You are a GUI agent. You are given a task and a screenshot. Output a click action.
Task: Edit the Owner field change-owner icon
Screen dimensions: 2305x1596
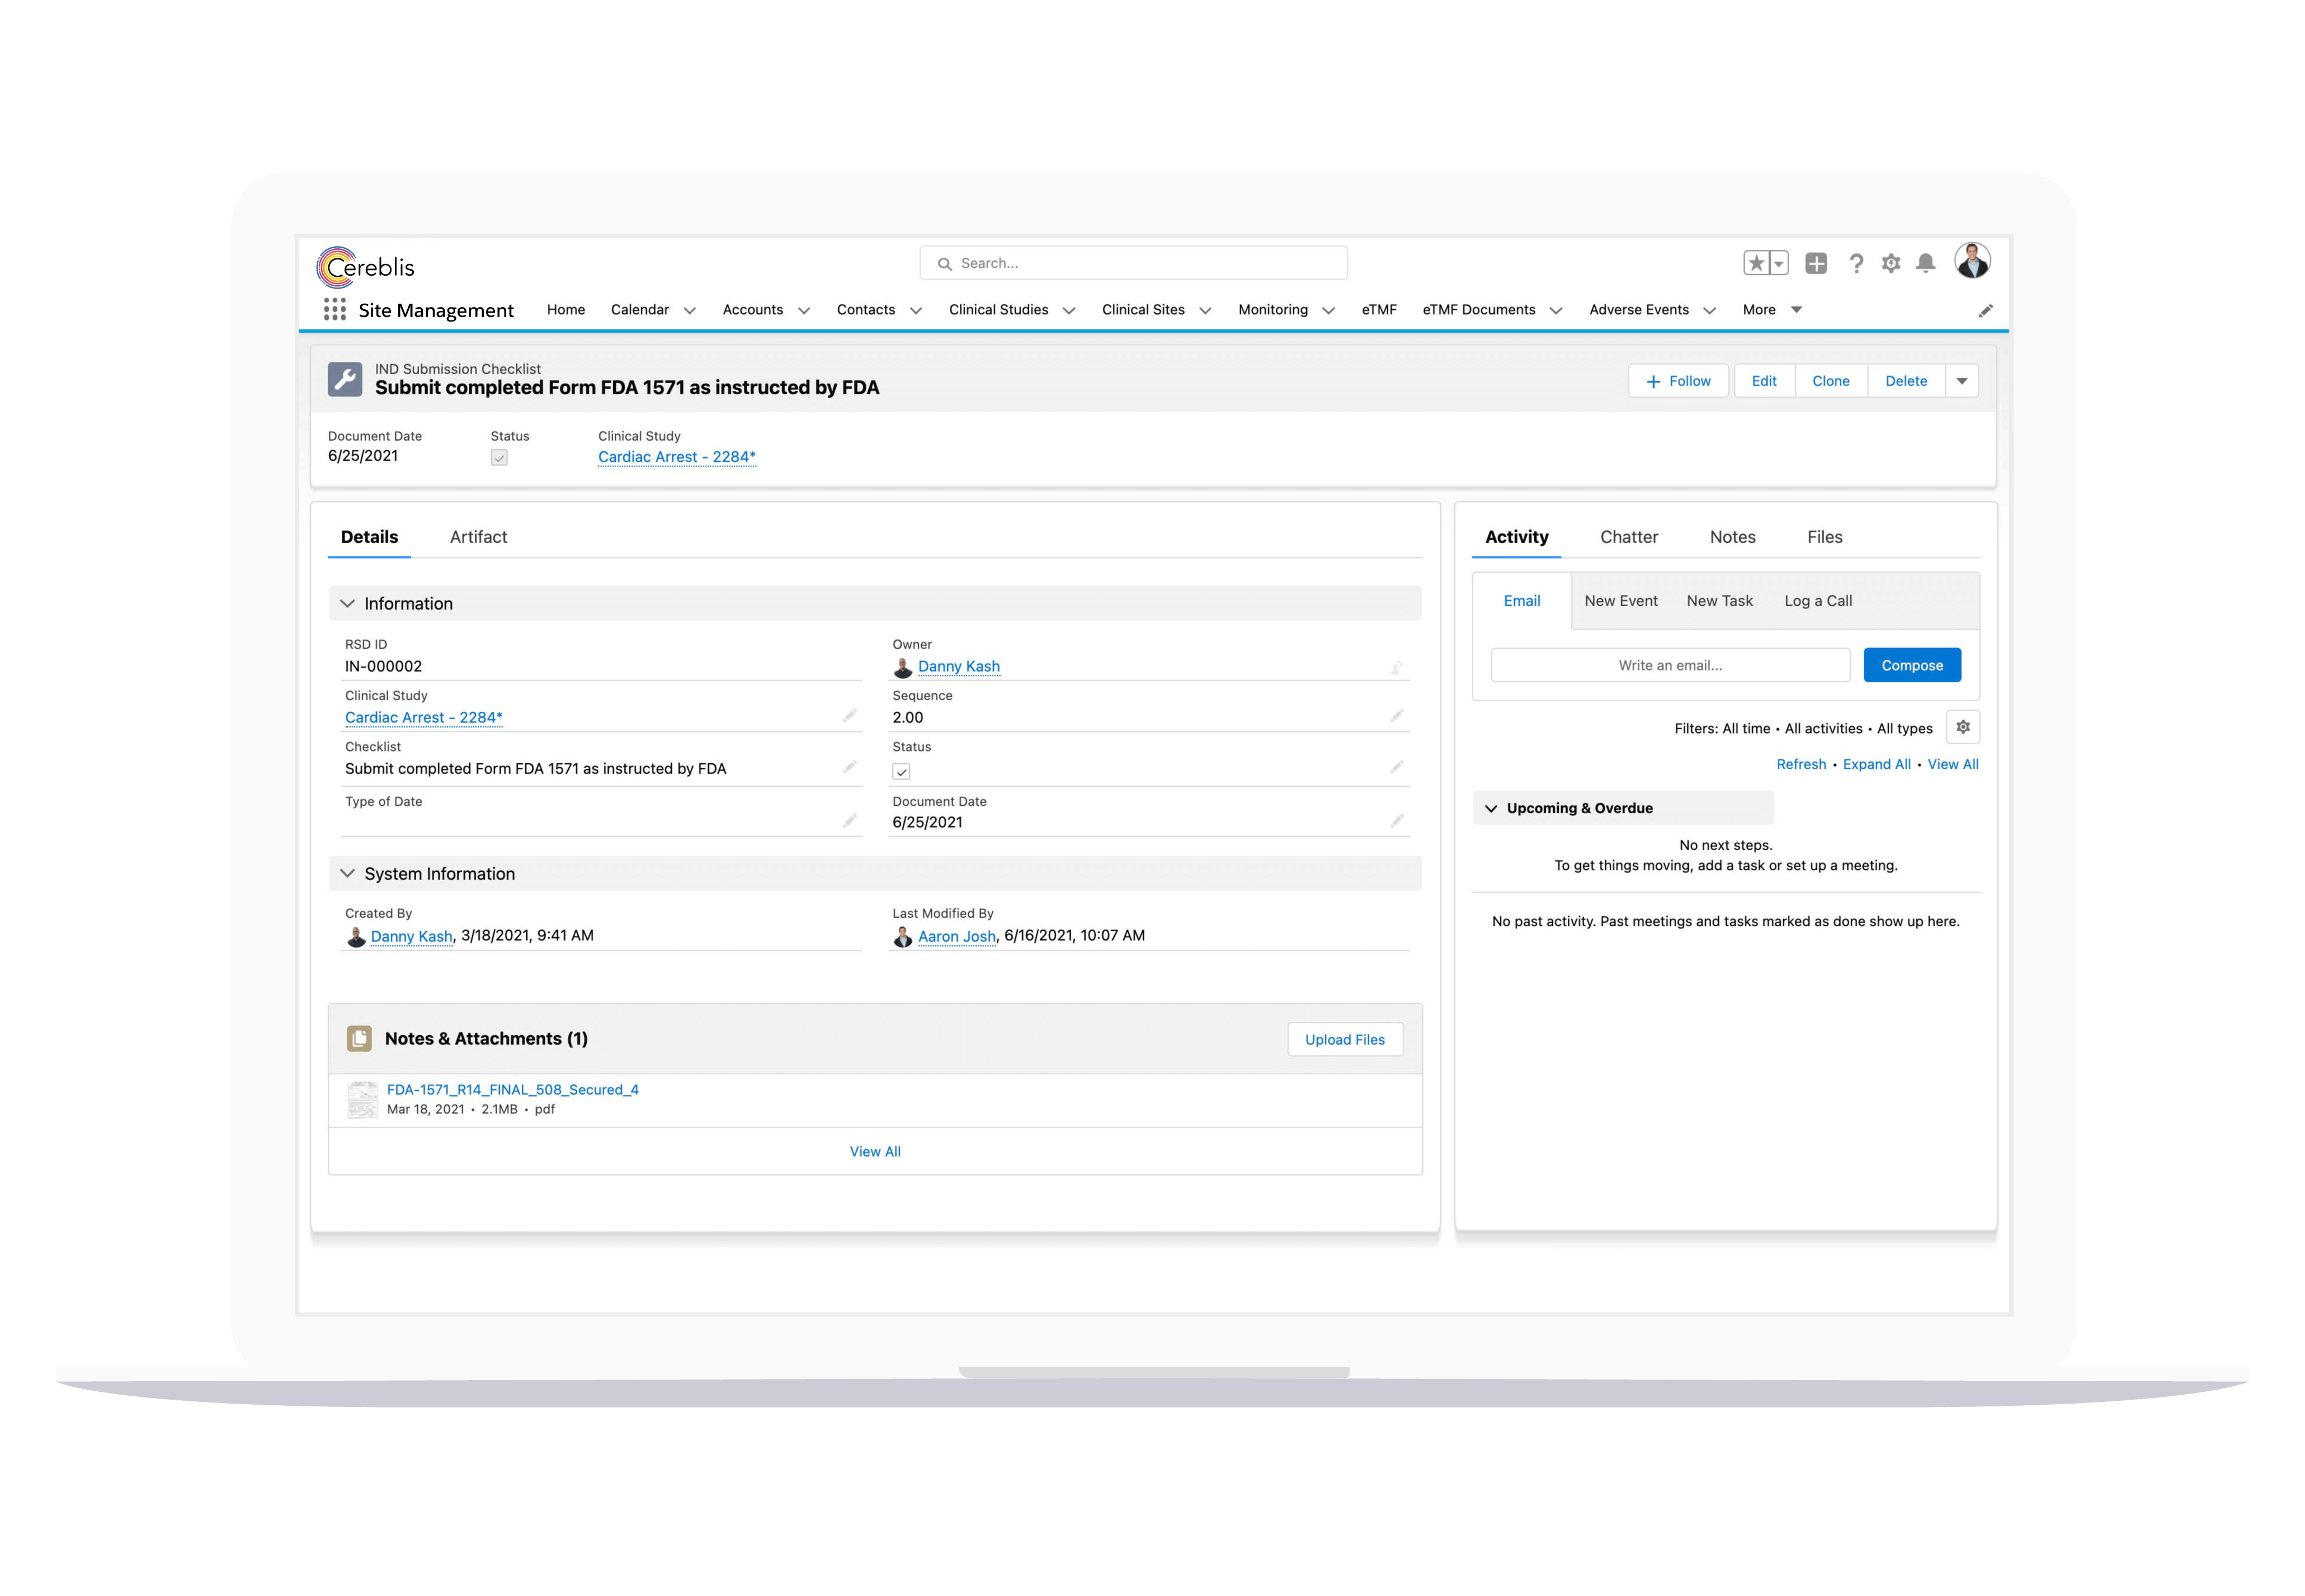point(1397,668)
